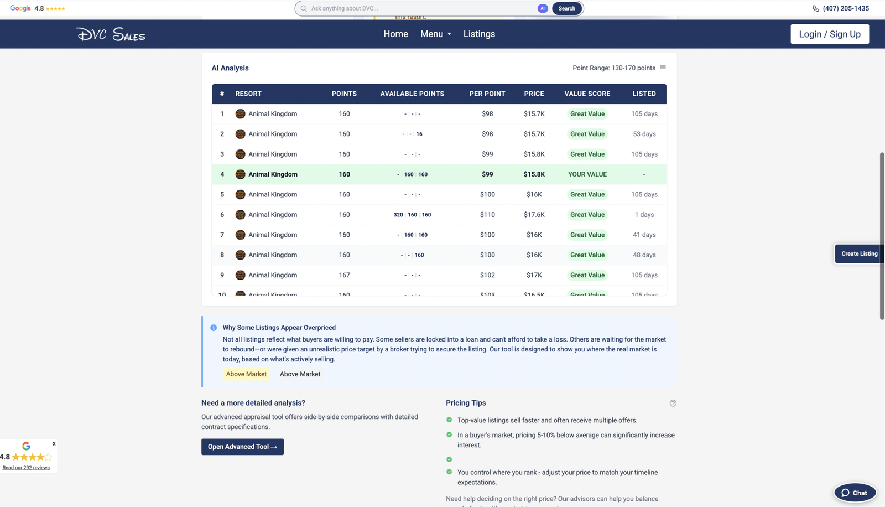The width and height of the screenshot is (885, 507).
Task: Click Animal Kingdom resort icon in row 6
Action: [240, 215]
